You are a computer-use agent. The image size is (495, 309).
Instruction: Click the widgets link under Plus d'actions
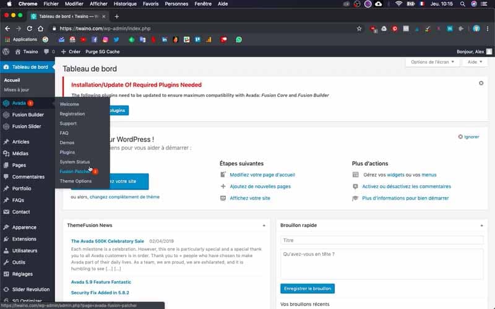[x=395, y=175]
